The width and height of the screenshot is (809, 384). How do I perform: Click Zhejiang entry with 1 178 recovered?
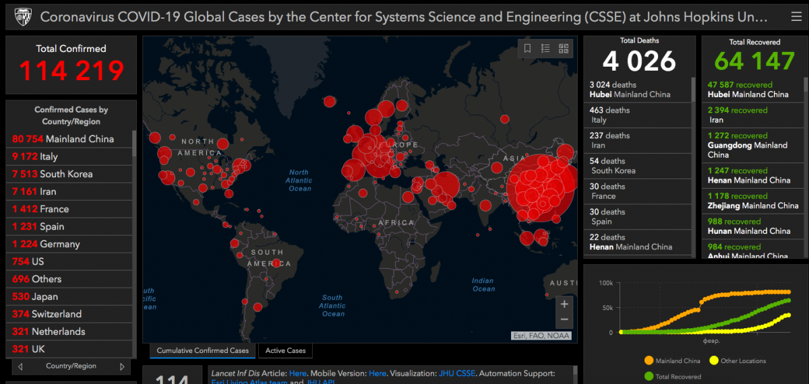pyautogui.click(x=752, y=201)
